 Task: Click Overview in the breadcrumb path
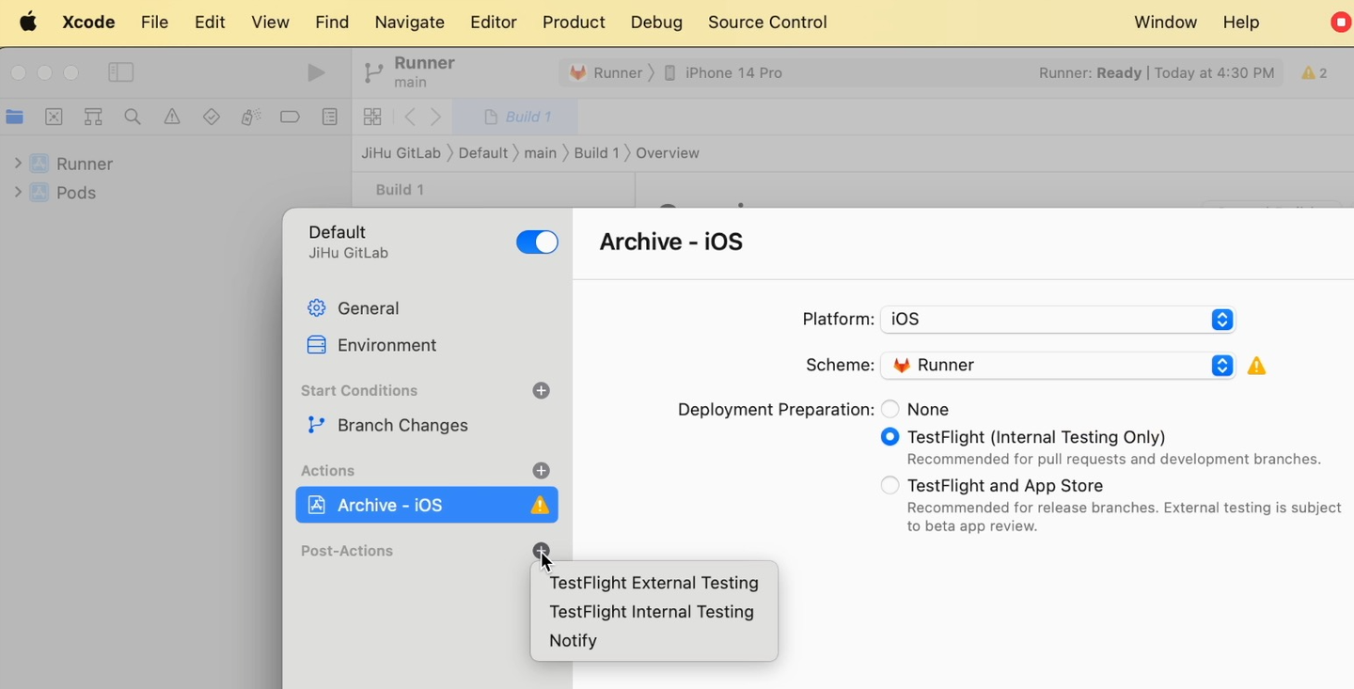click(x=668, y=153)
